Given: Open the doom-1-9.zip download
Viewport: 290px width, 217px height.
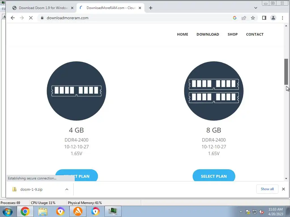Looking at the screenshot, I should click(x=31, y=189).
